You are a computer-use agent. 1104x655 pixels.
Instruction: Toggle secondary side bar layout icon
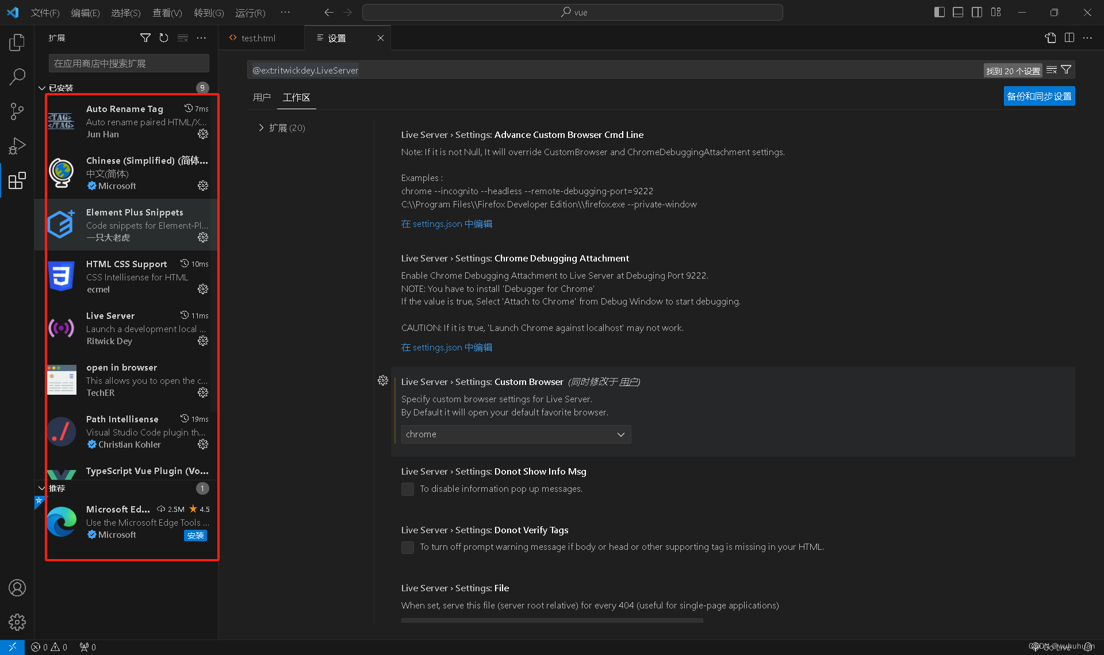[x=977, y=12]
